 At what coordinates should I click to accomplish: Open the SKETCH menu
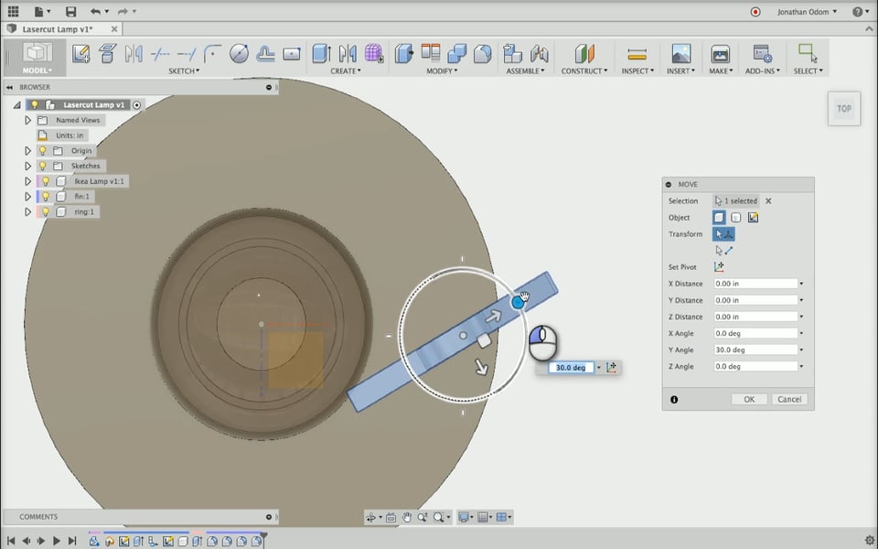coord(184,71)
